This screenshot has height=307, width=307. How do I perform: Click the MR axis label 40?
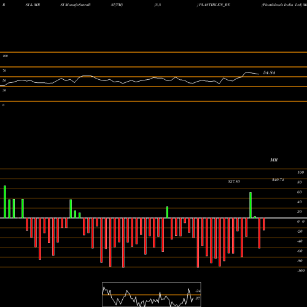tap(300, 202)
